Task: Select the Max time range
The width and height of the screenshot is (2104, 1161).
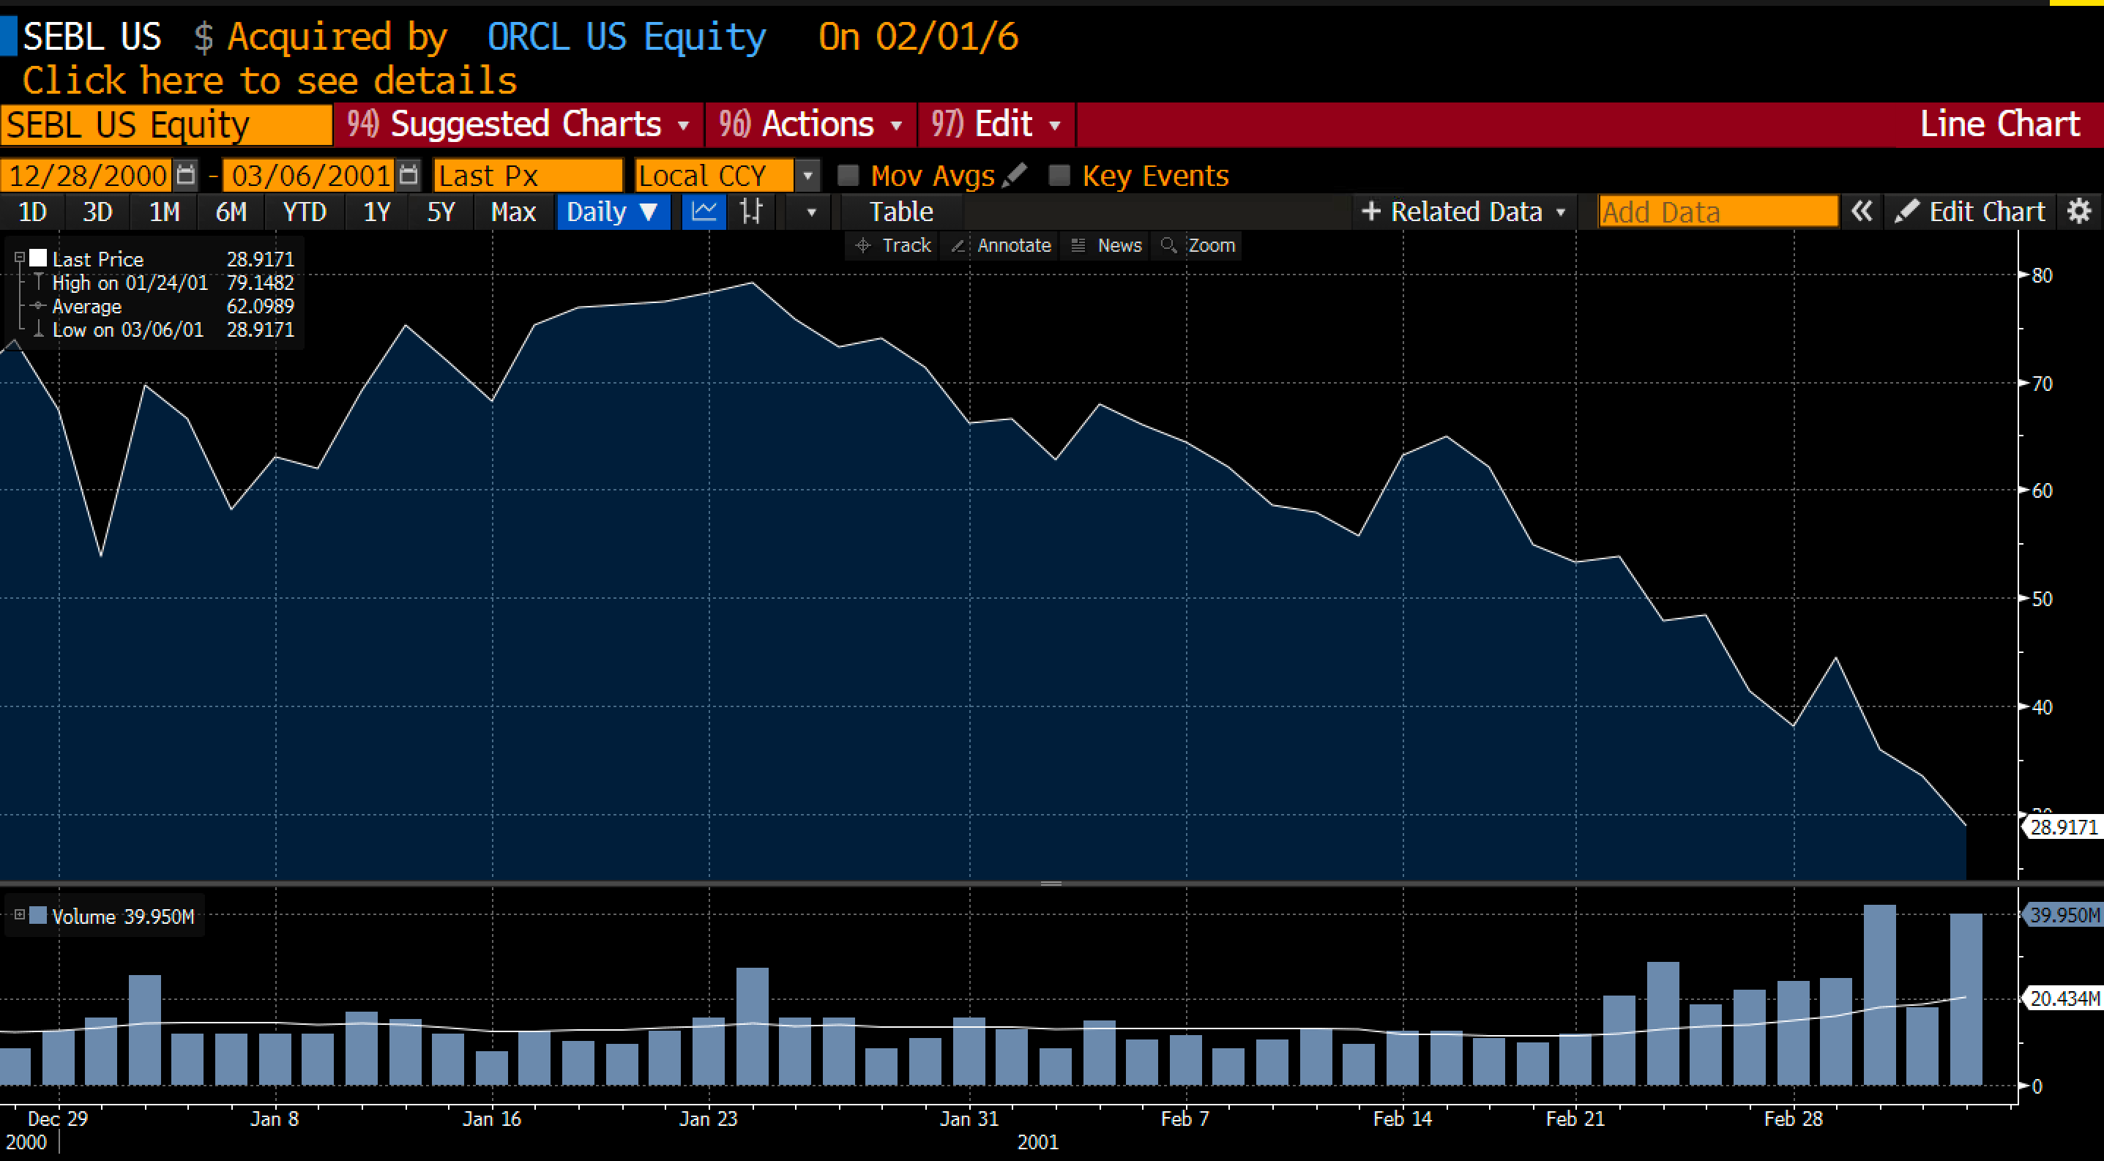Action: tap(513, 212)
